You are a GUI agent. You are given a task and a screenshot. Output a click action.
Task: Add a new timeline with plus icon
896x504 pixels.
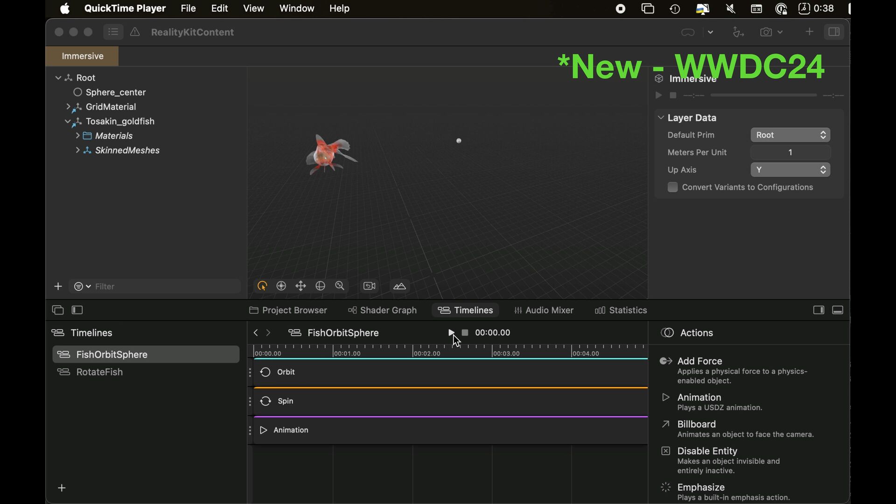(62, 488)
